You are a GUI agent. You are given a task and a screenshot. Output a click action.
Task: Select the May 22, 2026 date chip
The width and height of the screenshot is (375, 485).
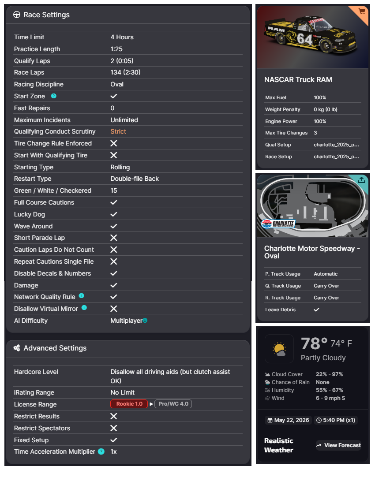[x=288, y=420]
